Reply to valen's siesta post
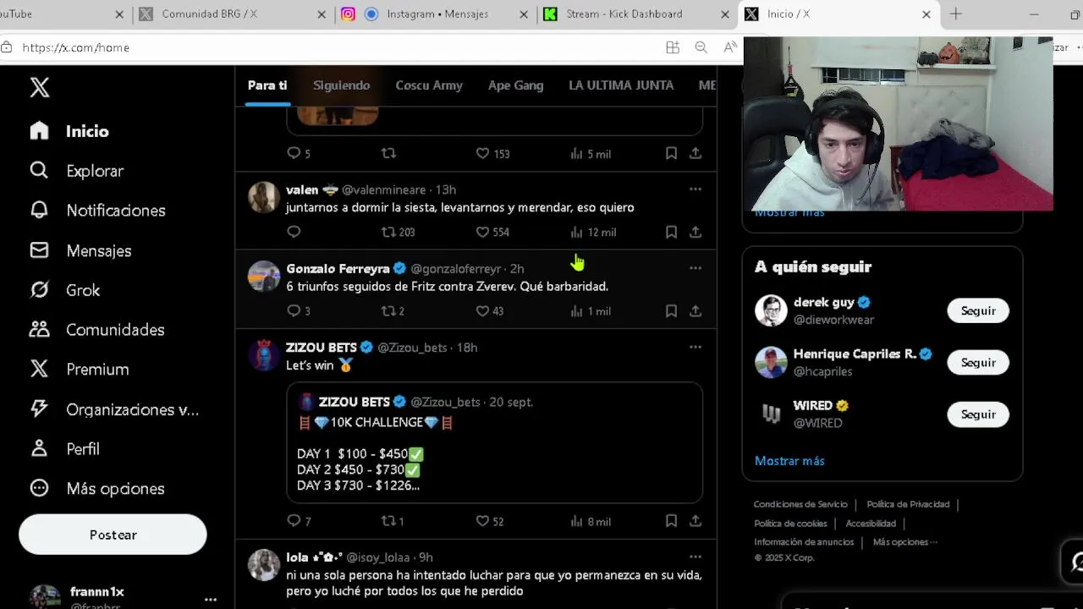This screenshot has height=609, width=1083. [294, 232]
